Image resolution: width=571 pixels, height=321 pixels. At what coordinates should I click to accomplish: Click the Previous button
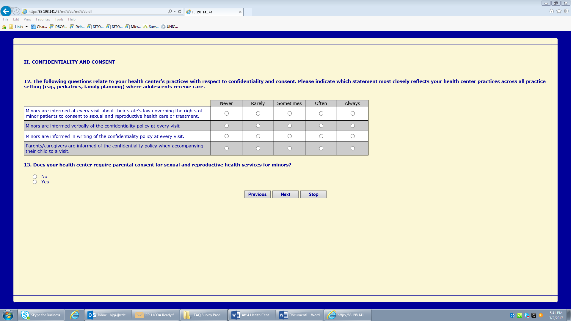[257, 194]
